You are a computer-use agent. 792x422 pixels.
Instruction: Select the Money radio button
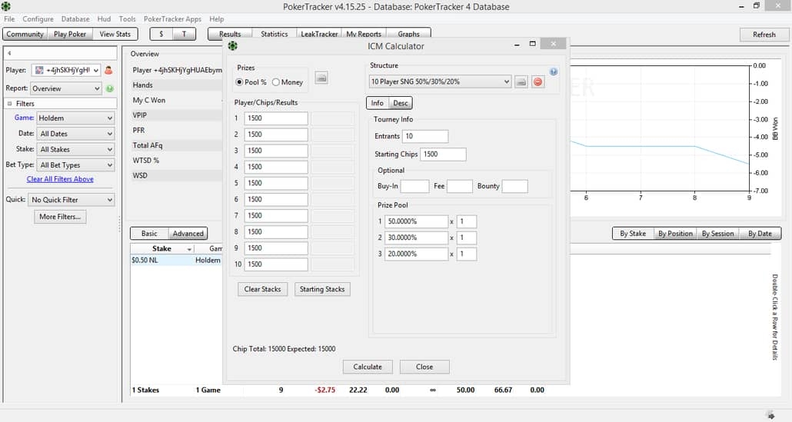click(x=276, y=81)
